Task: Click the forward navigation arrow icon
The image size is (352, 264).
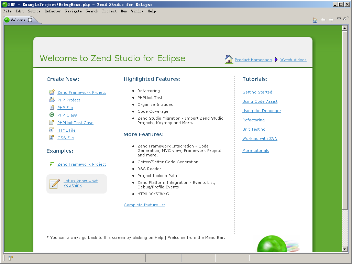Action: (331, 20)
